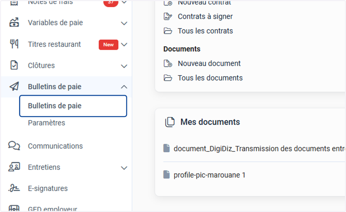Expand the Variables de paie chevron

coord(124,23)
